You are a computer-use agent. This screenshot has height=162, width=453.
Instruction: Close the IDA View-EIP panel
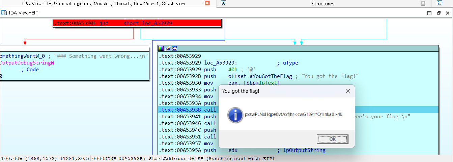(448, 13)
